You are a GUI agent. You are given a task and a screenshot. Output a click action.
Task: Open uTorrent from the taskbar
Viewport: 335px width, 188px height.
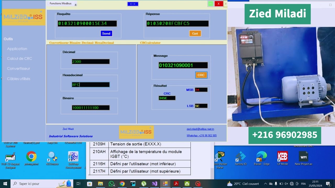144,184
